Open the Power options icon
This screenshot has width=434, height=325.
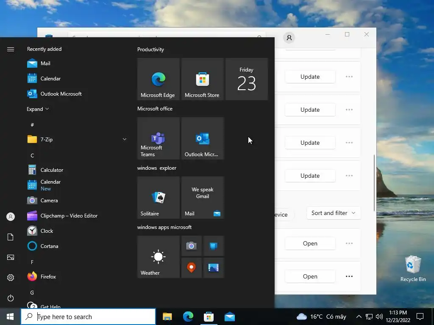point(11,298)
